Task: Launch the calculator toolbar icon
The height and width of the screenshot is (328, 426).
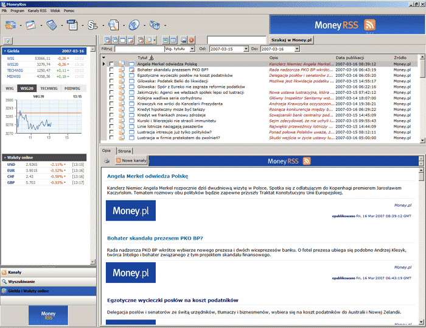Action: (x=52, y=25)
